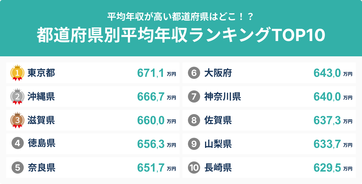The height and width of the screenshot is (184, 362).
Task: Click the gold medal rank 1 icon
Action: click(17, 73)
